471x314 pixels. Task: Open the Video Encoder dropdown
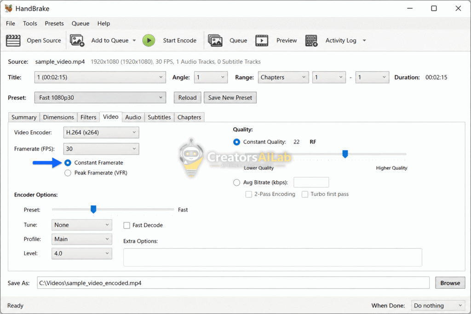[101, 132]
